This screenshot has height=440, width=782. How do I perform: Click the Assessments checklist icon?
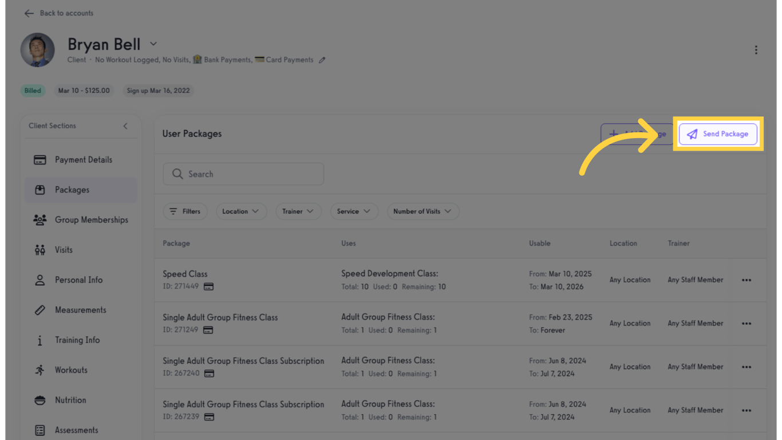40,430
